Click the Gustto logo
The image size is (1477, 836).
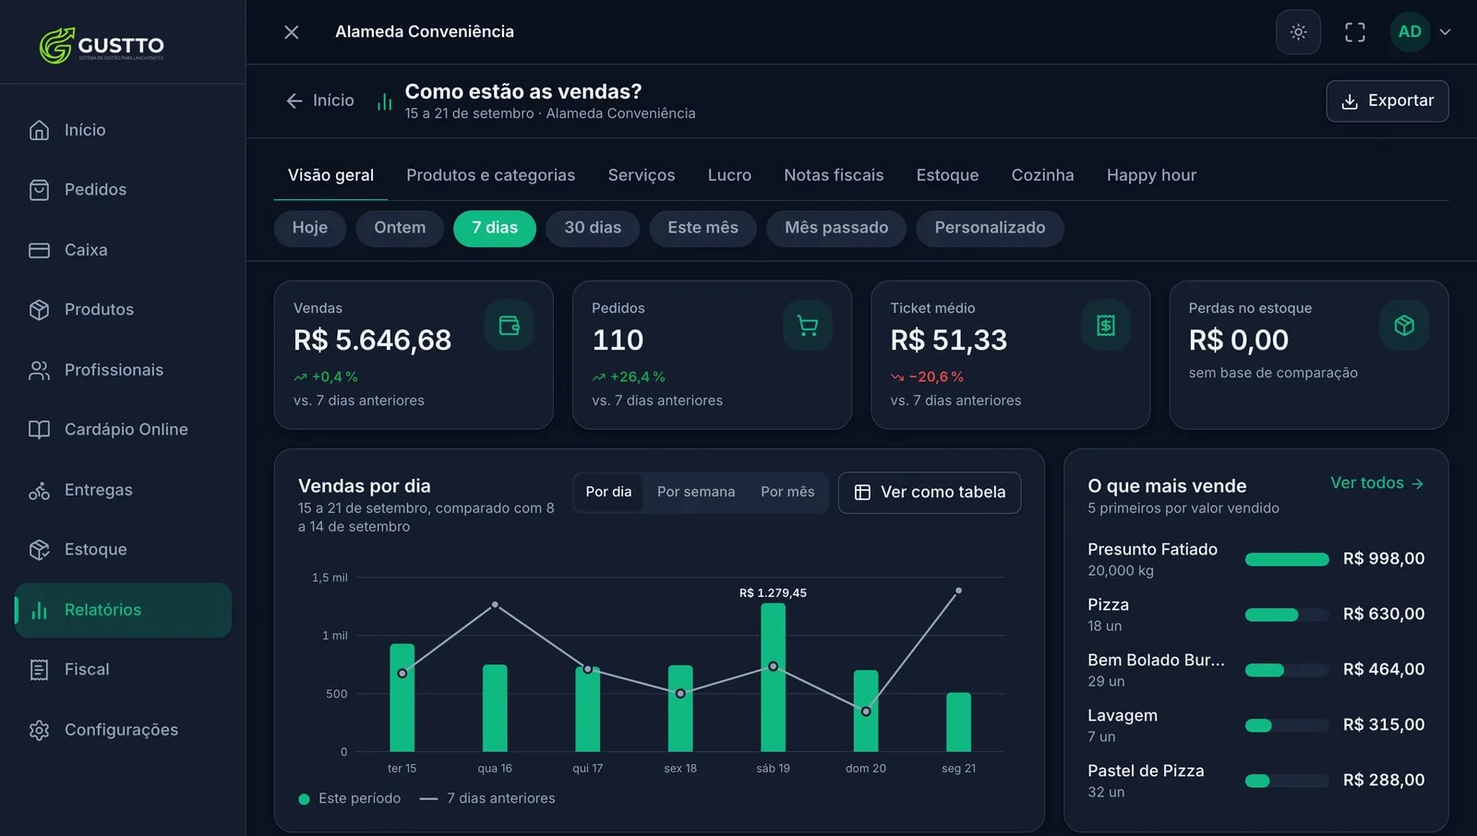click(102, 44)
